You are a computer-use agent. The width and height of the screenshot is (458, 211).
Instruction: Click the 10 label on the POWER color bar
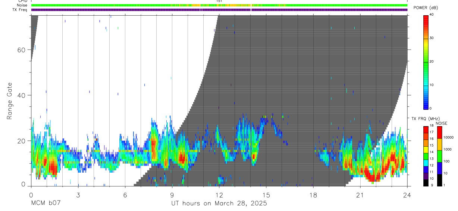point(432,85)
